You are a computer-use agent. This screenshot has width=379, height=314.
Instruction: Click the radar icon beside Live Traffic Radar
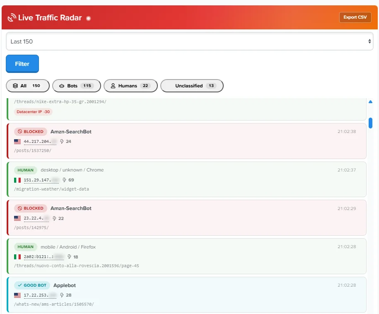tap(12, 18)
